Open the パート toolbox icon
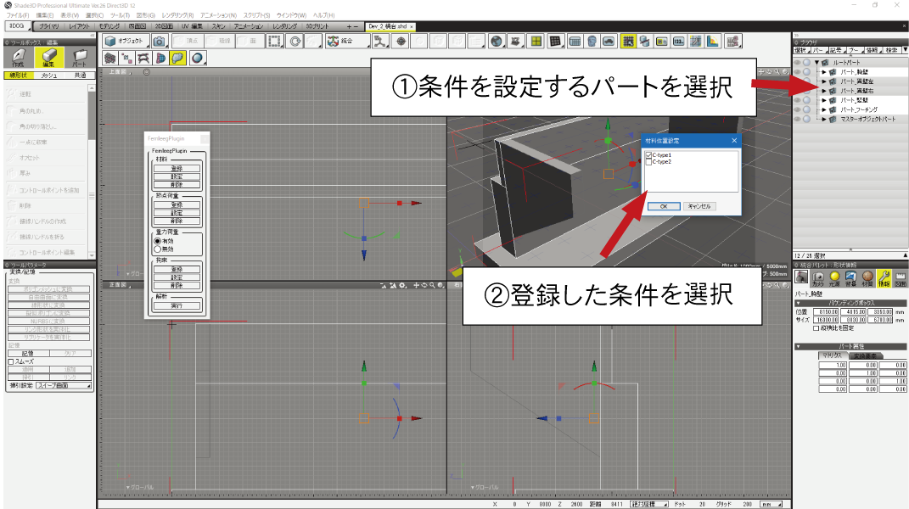This screenshot has height=509, width=909. [79, 58]
